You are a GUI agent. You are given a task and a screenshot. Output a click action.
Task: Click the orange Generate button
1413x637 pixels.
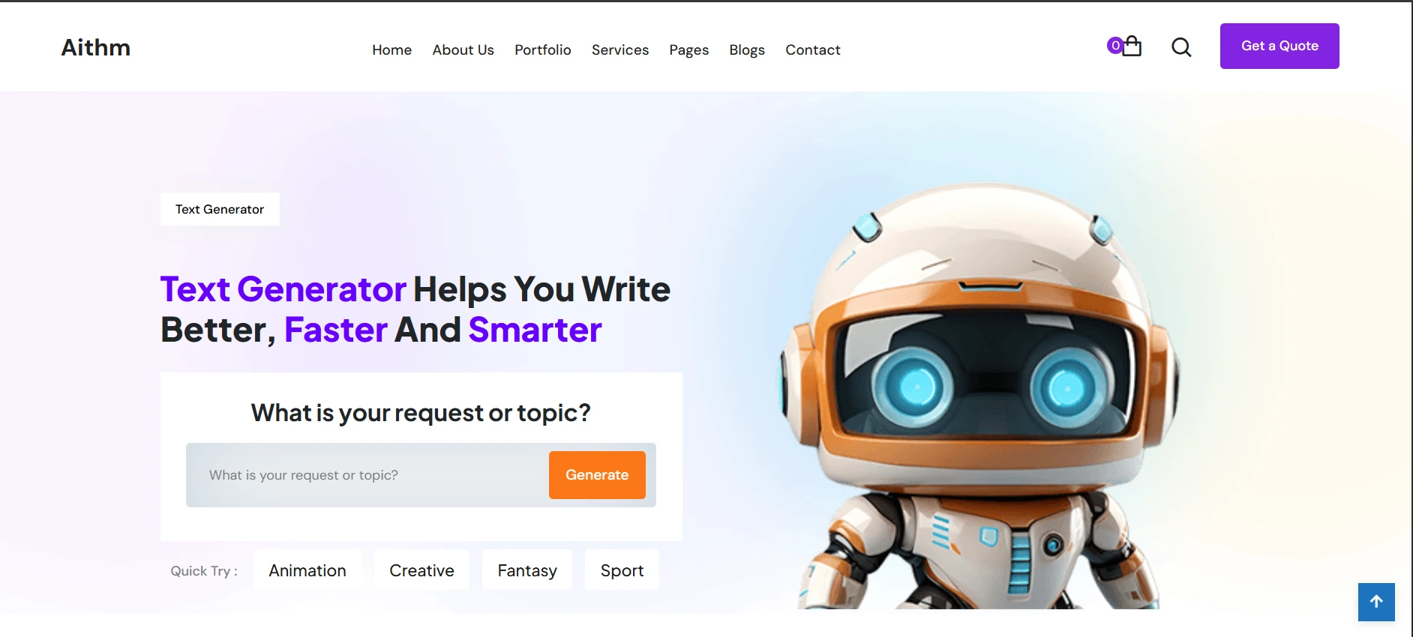(597, 475)
